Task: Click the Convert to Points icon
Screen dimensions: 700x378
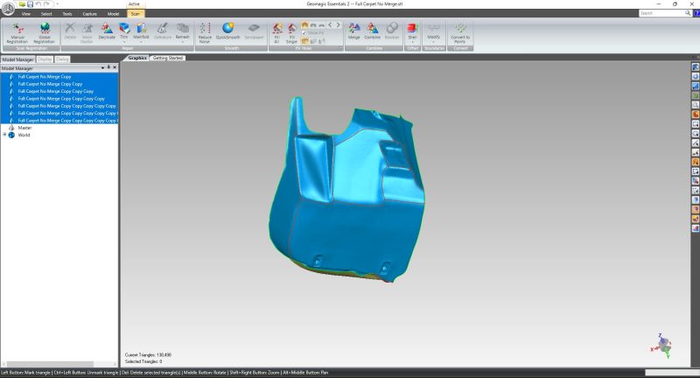Action: click(460, 32)
